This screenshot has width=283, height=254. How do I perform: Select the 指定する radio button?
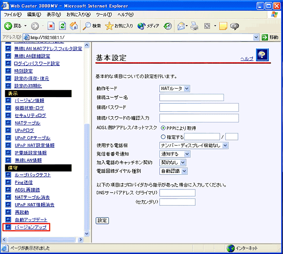coord(163,137)
